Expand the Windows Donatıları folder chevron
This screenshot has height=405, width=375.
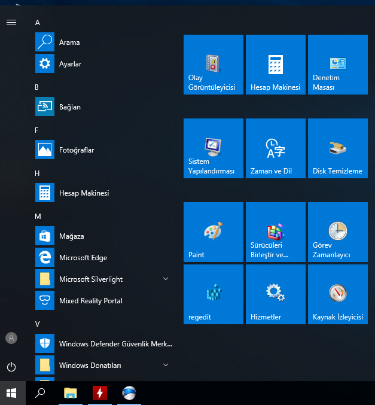tap(166, 365)
